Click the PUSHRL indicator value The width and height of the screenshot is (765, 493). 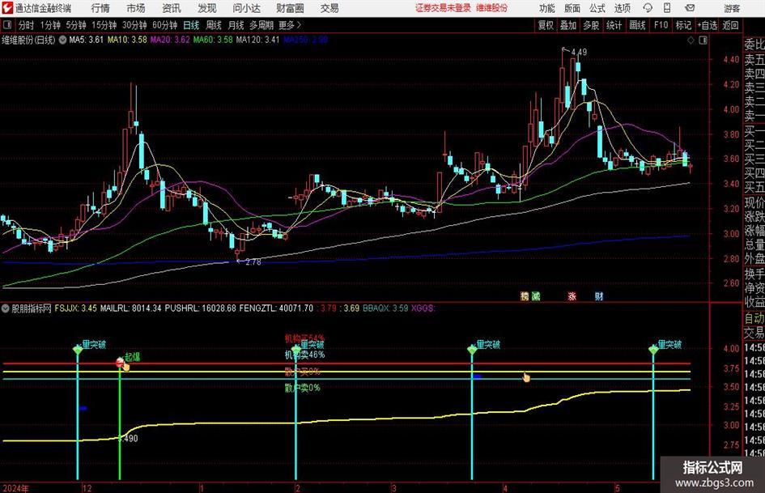[x=201, y=308]
